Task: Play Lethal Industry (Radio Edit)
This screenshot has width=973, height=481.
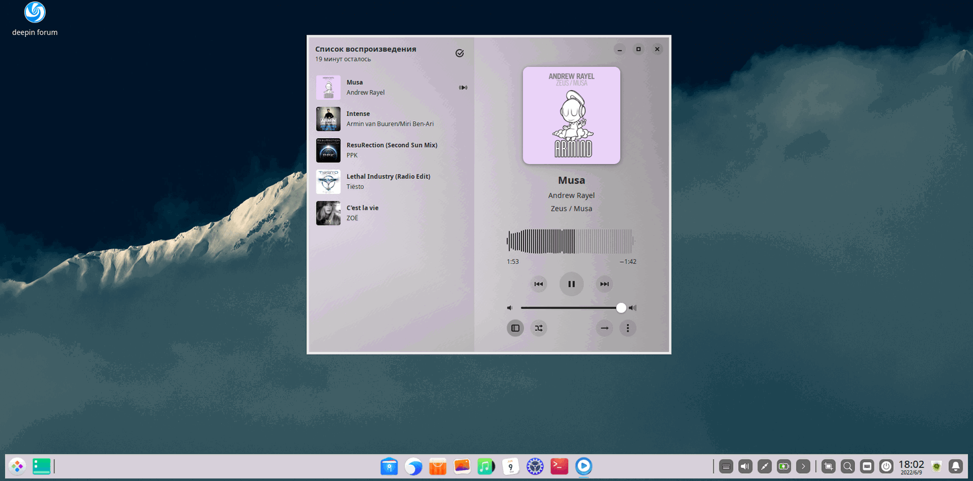Action: 391,182
